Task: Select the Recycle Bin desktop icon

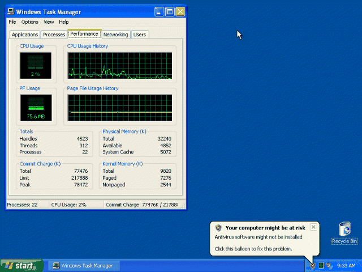Action: point(344,228)
